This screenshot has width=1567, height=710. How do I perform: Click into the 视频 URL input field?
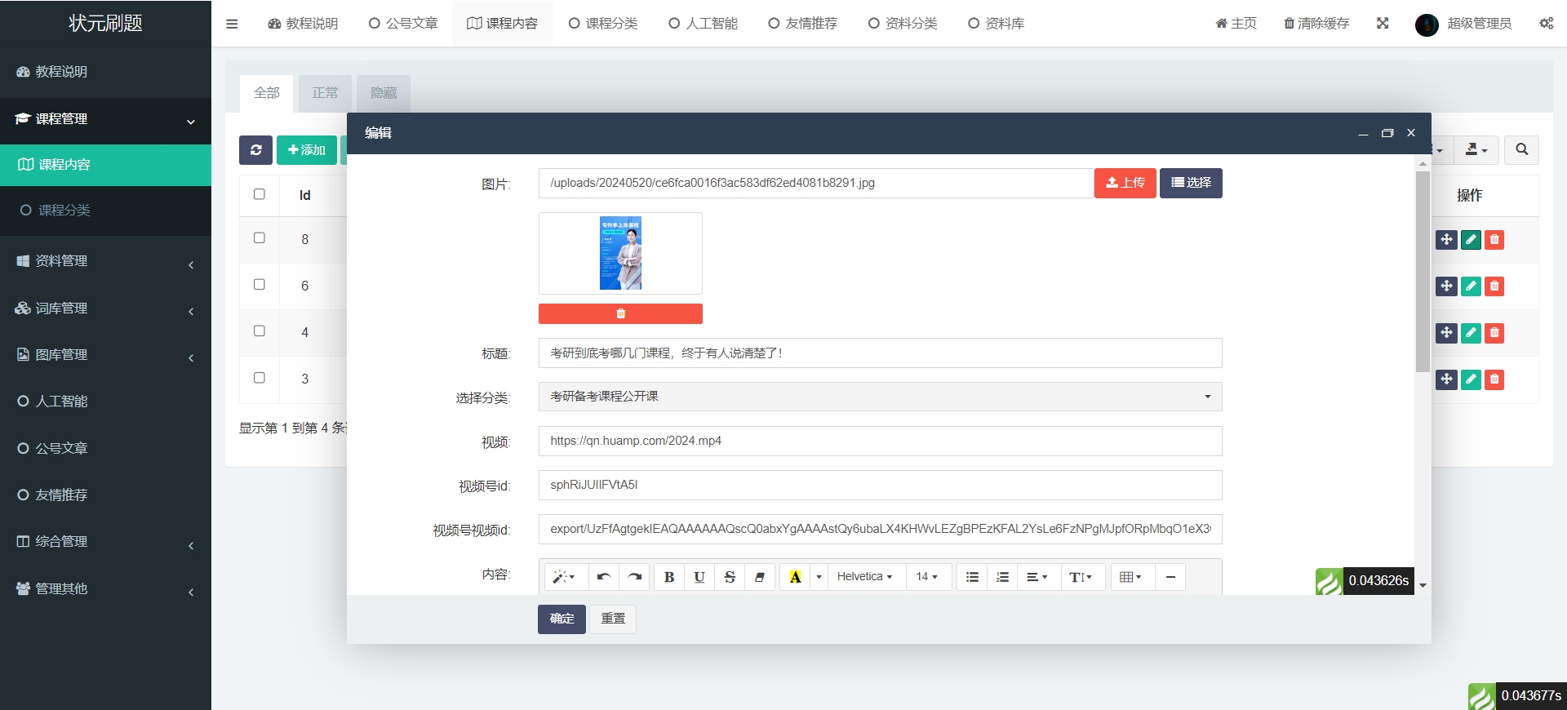tap(880, 441)
